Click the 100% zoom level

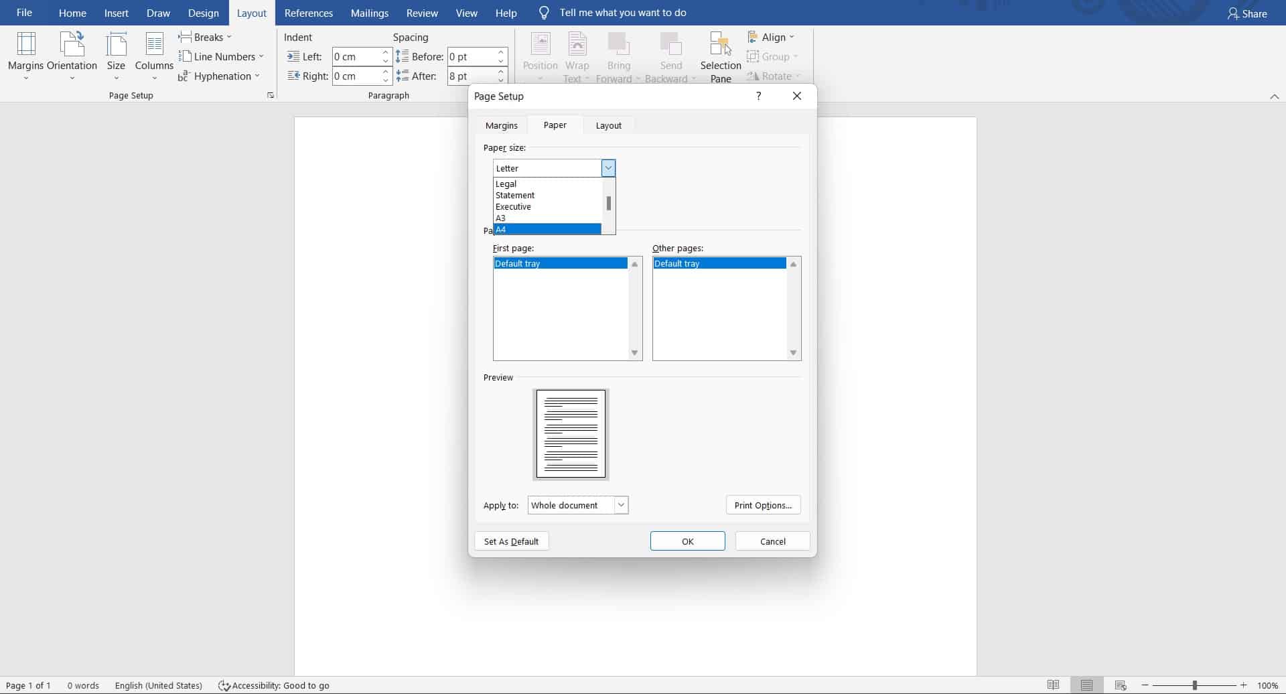point(1267,685)
